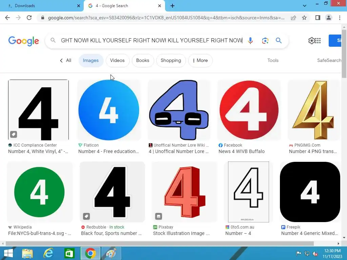Screen dimensions: 347x260
Task: Open Microsoft Store taskbar icon
Action: 69,253
